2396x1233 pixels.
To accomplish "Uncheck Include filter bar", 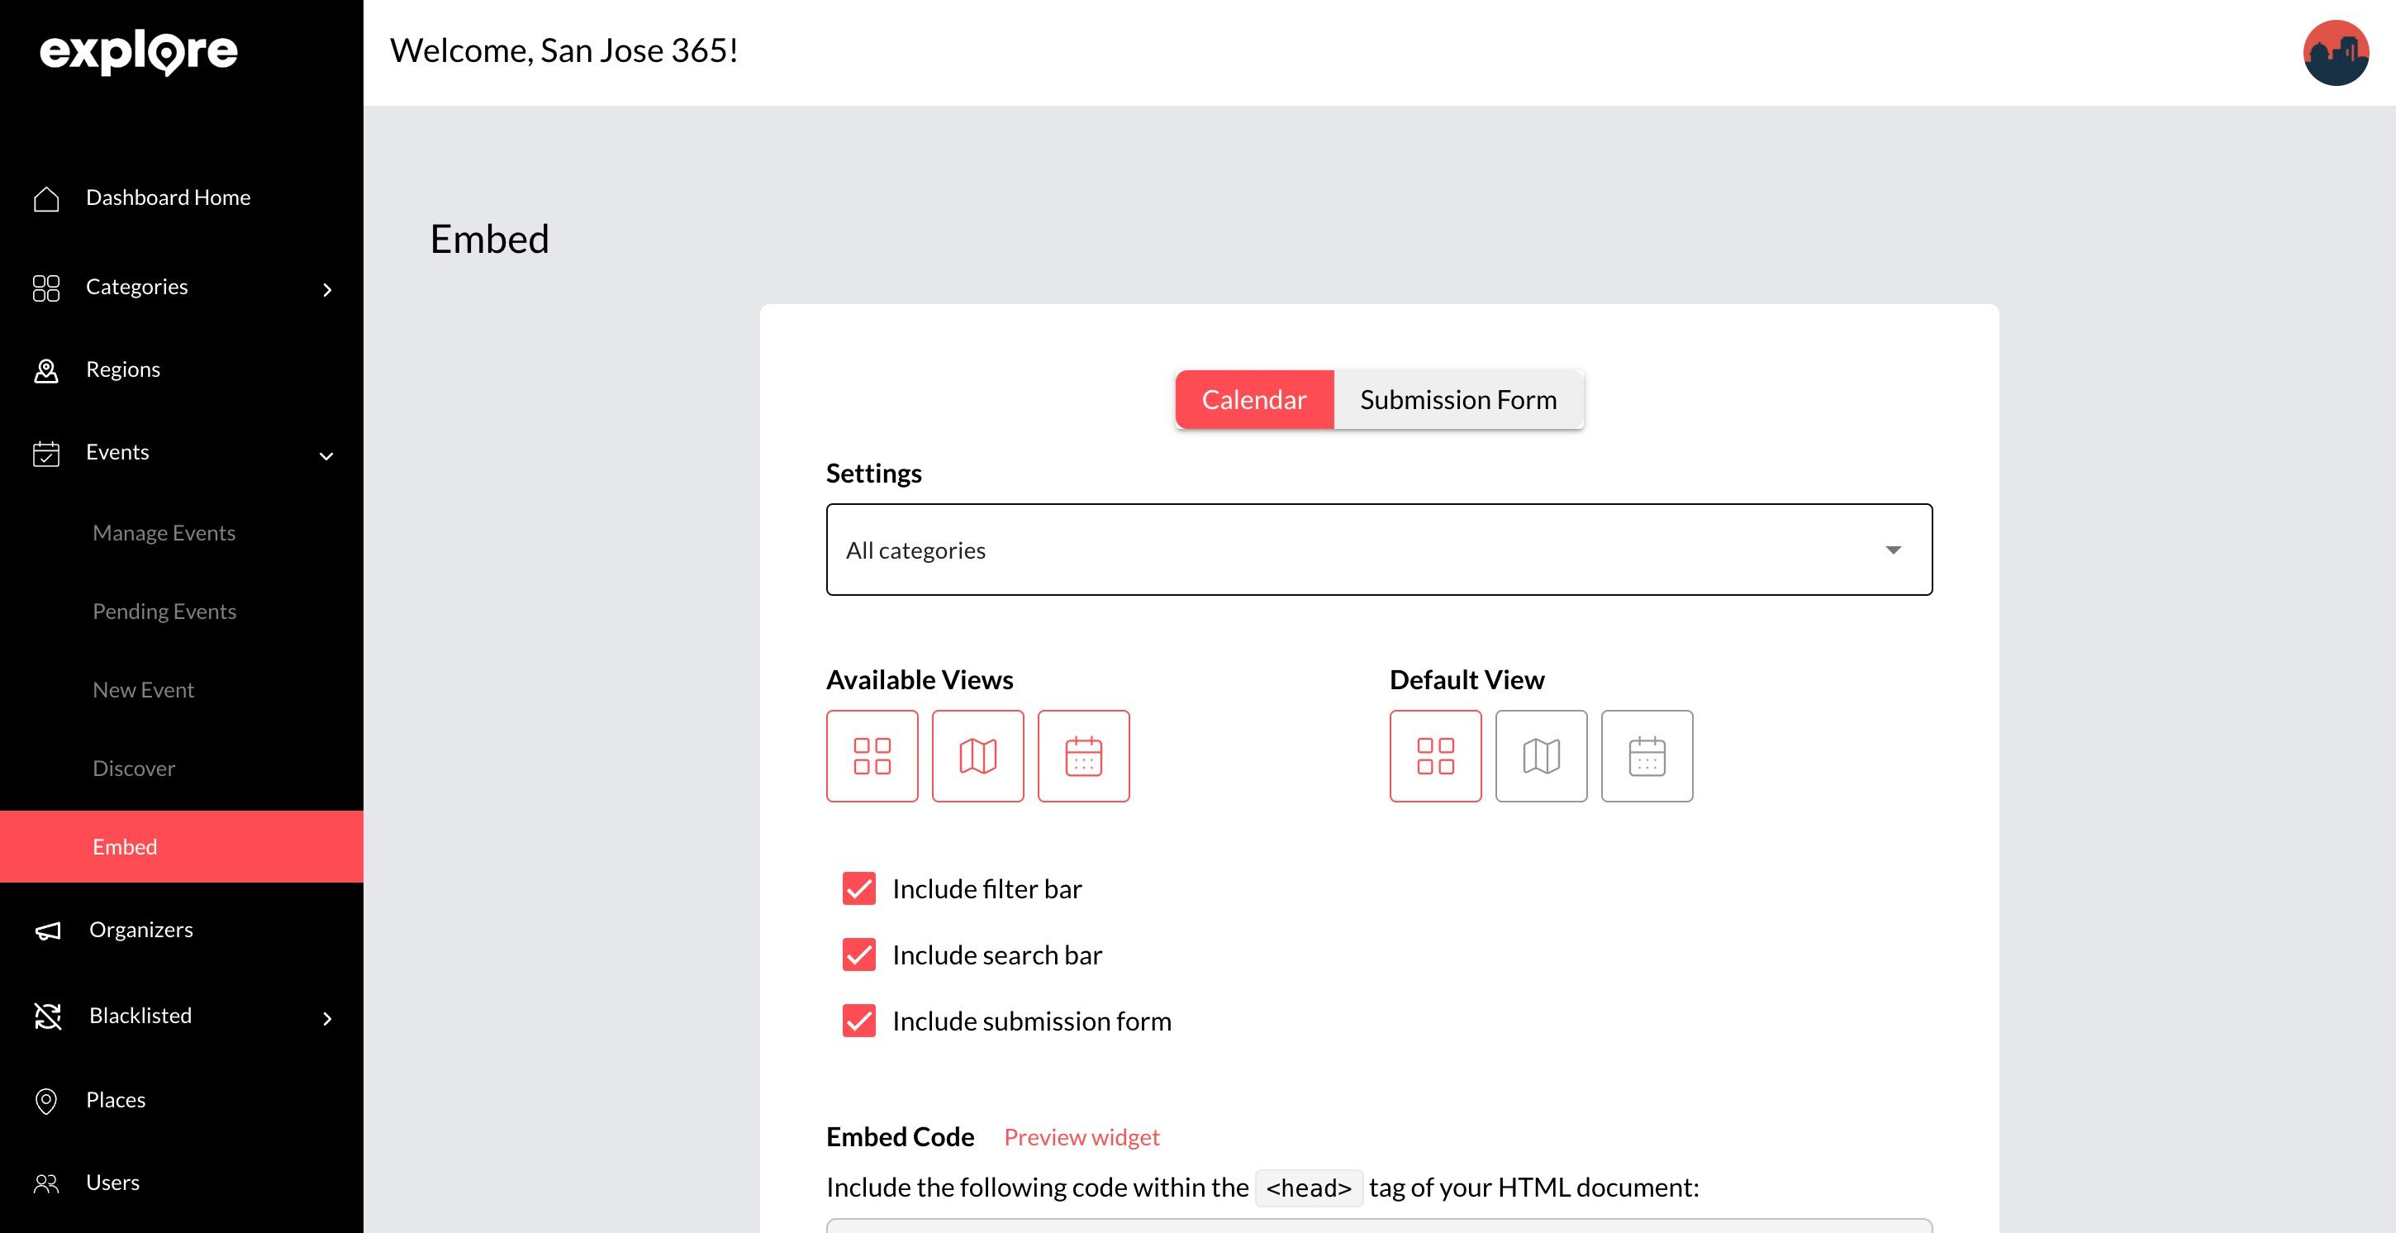I will pyautogui.click(x=858, y=888).
